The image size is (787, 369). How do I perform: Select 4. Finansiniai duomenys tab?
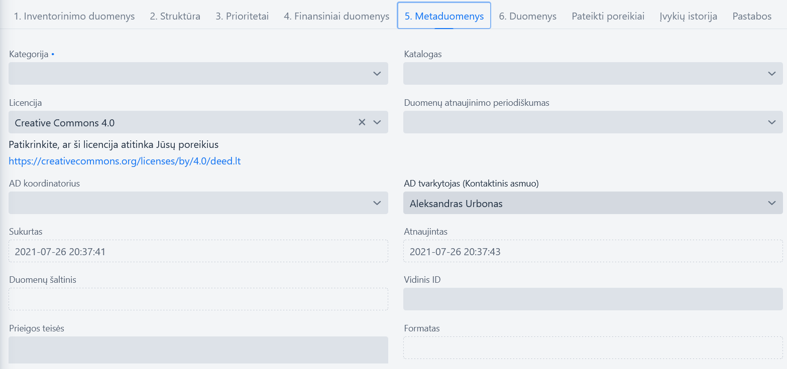click(x=336, y=16)
